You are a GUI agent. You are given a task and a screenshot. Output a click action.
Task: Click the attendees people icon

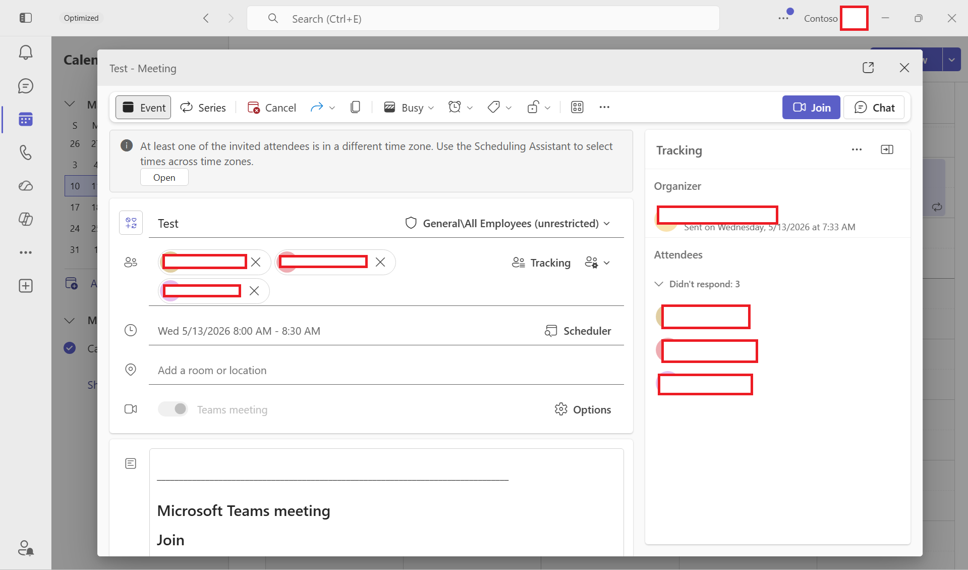coord(131,262)
